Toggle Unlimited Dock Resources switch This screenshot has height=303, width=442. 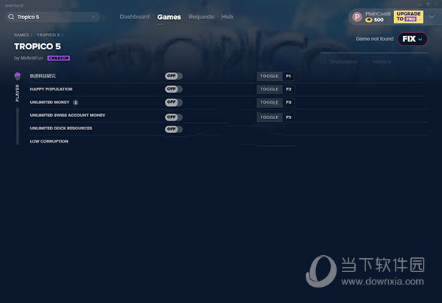click(x=174, y=129)
